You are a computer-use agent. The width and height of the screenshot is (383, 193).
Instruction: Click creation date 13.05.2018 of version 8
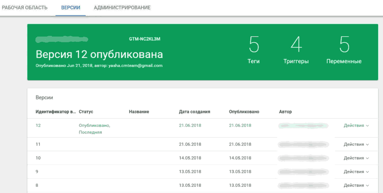[190, 185]
